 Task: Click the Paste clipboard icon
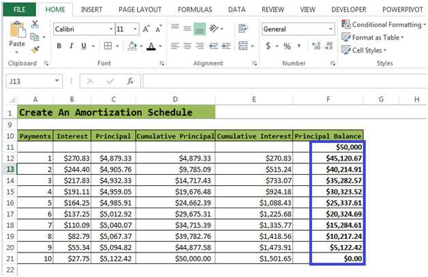[x=17, y=30]
